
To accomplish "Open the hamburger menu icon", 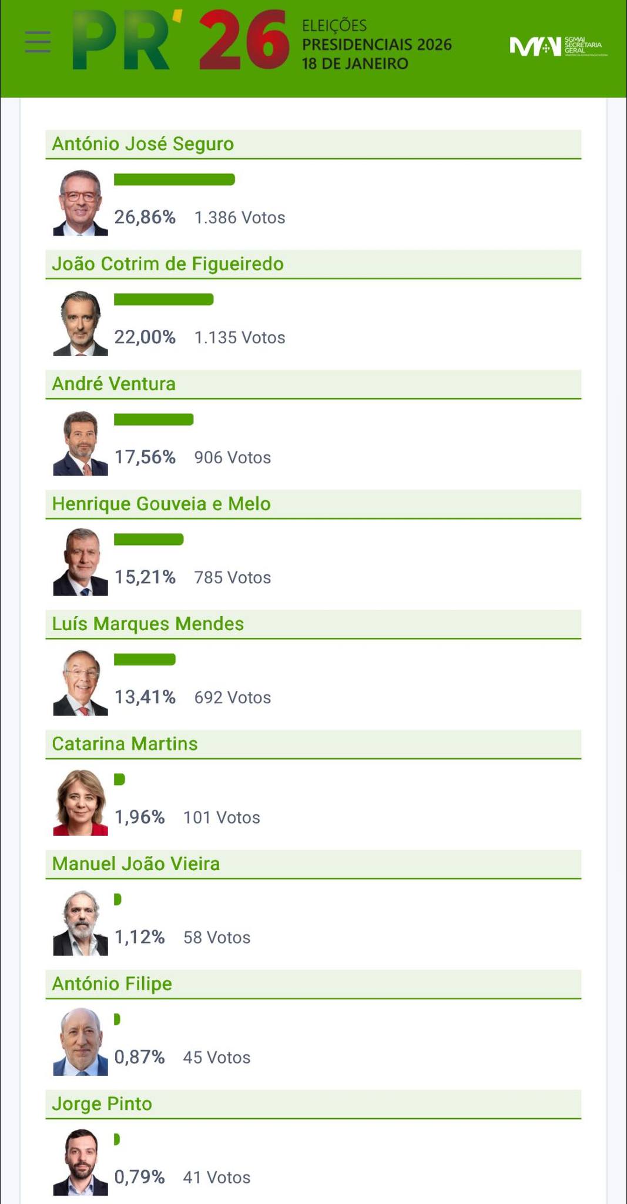I will (x=38, y=42).
